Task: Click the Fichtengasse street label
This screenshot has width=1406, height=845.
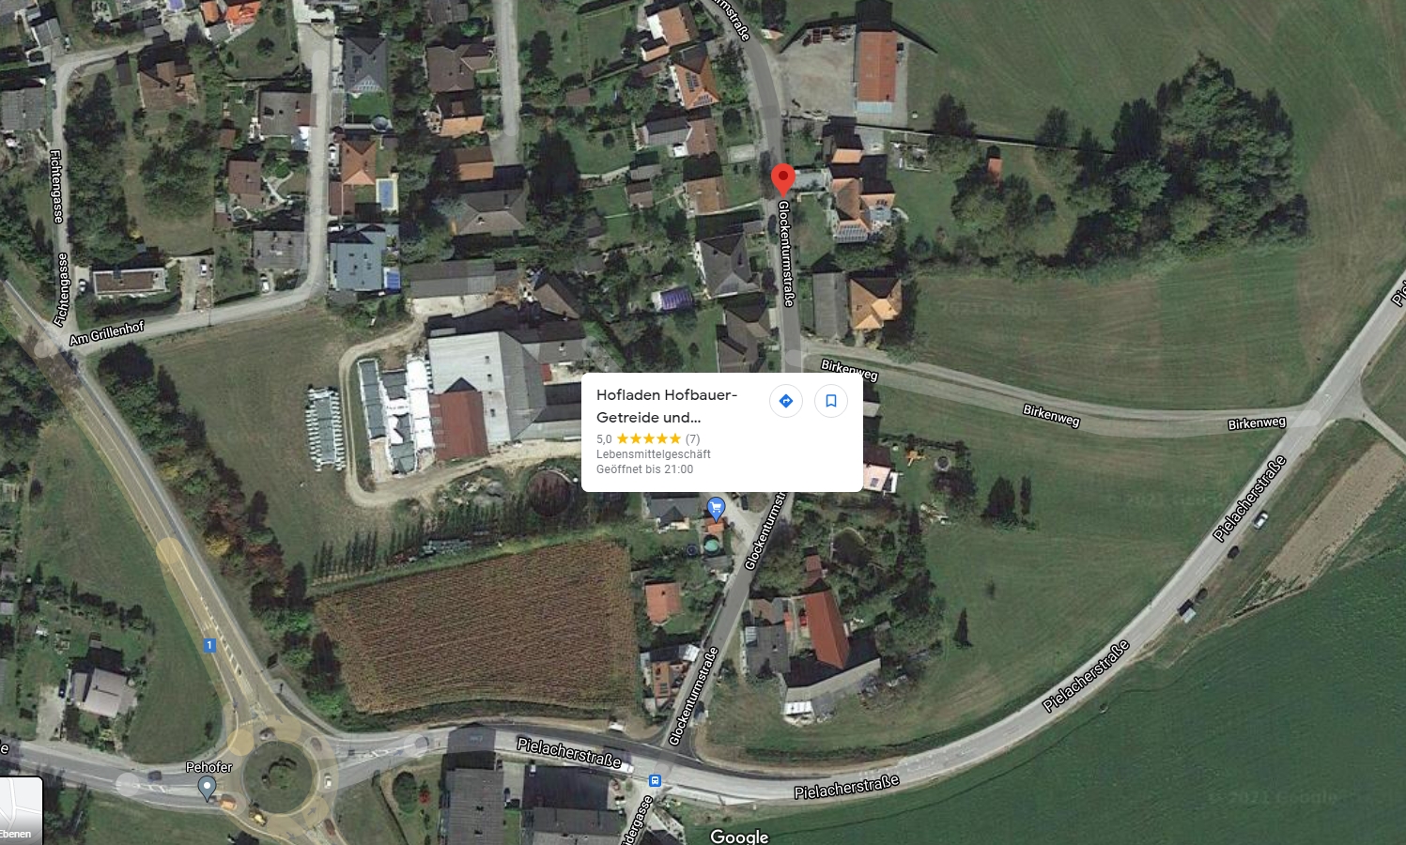Action: point(57,187)
